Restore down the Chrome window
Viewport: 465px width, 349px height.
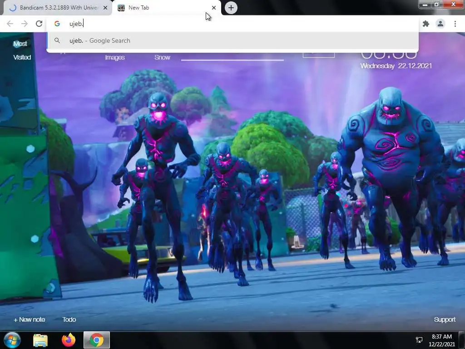click(x=437, y=5)
